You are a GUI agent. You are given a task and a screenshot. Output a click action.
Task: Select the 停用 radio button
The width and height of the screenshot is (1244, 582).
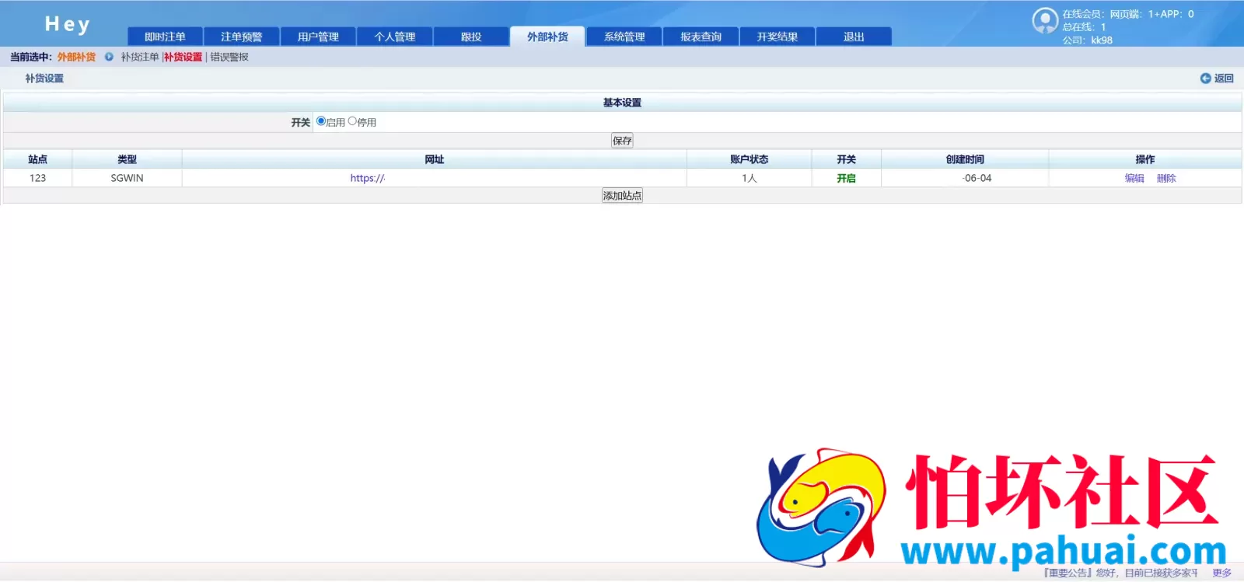click(x=352, y=121)
